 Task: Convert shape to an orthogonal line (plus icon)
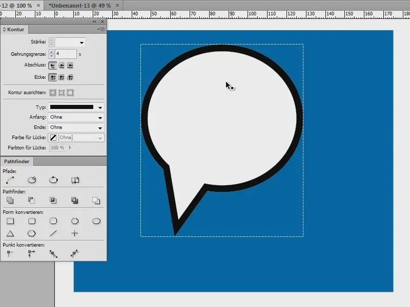tap(75, 233)
